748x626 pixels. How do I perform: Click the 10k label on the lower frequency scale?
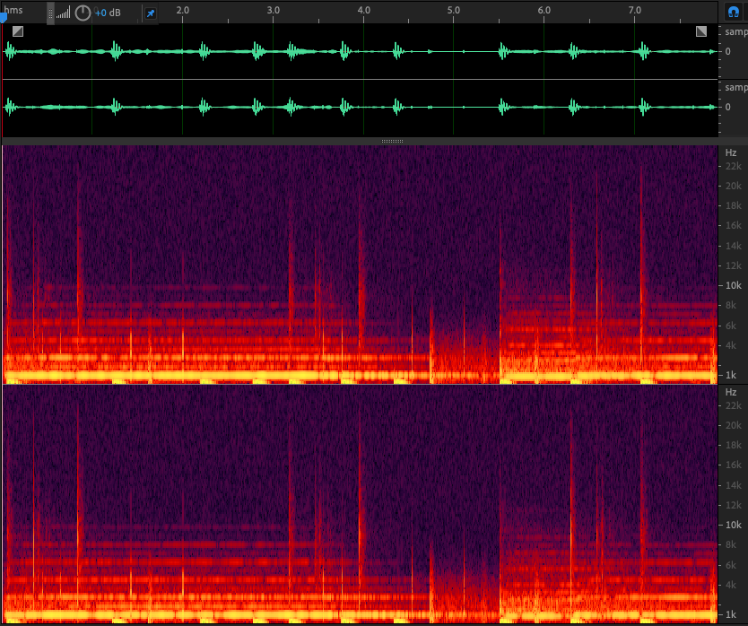(733, 525)
